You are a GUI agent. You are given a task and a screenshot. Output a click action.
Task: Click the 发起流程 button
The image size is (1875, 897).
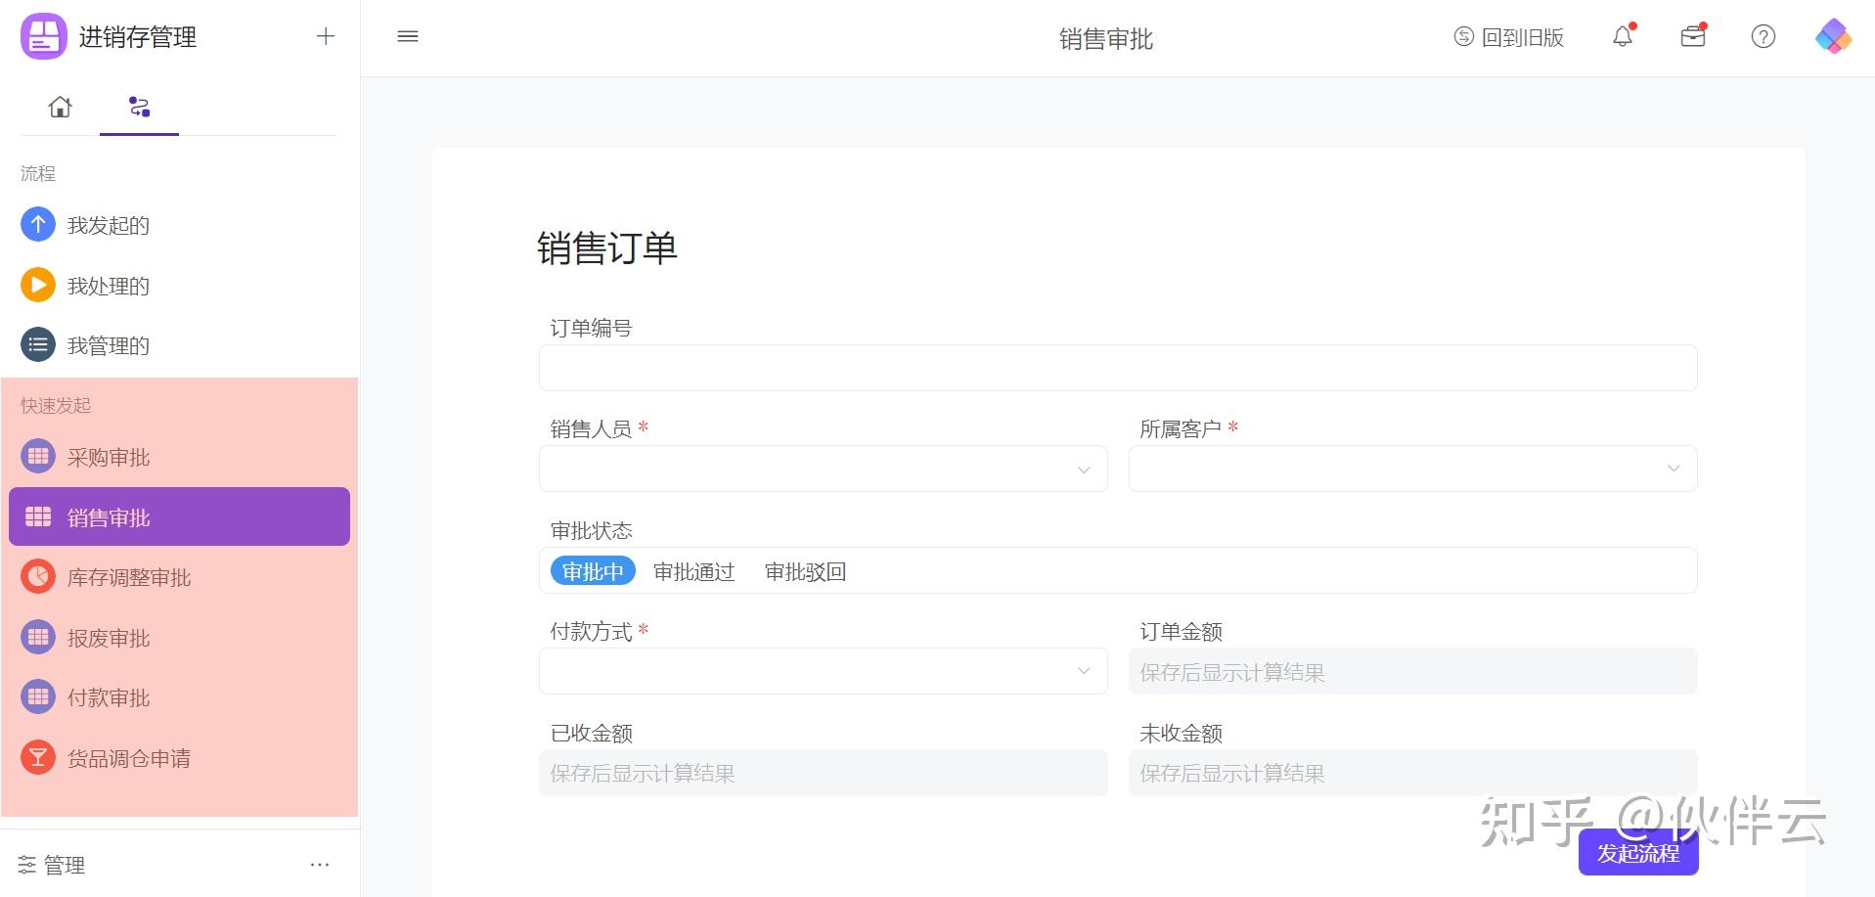[1638, 853]
